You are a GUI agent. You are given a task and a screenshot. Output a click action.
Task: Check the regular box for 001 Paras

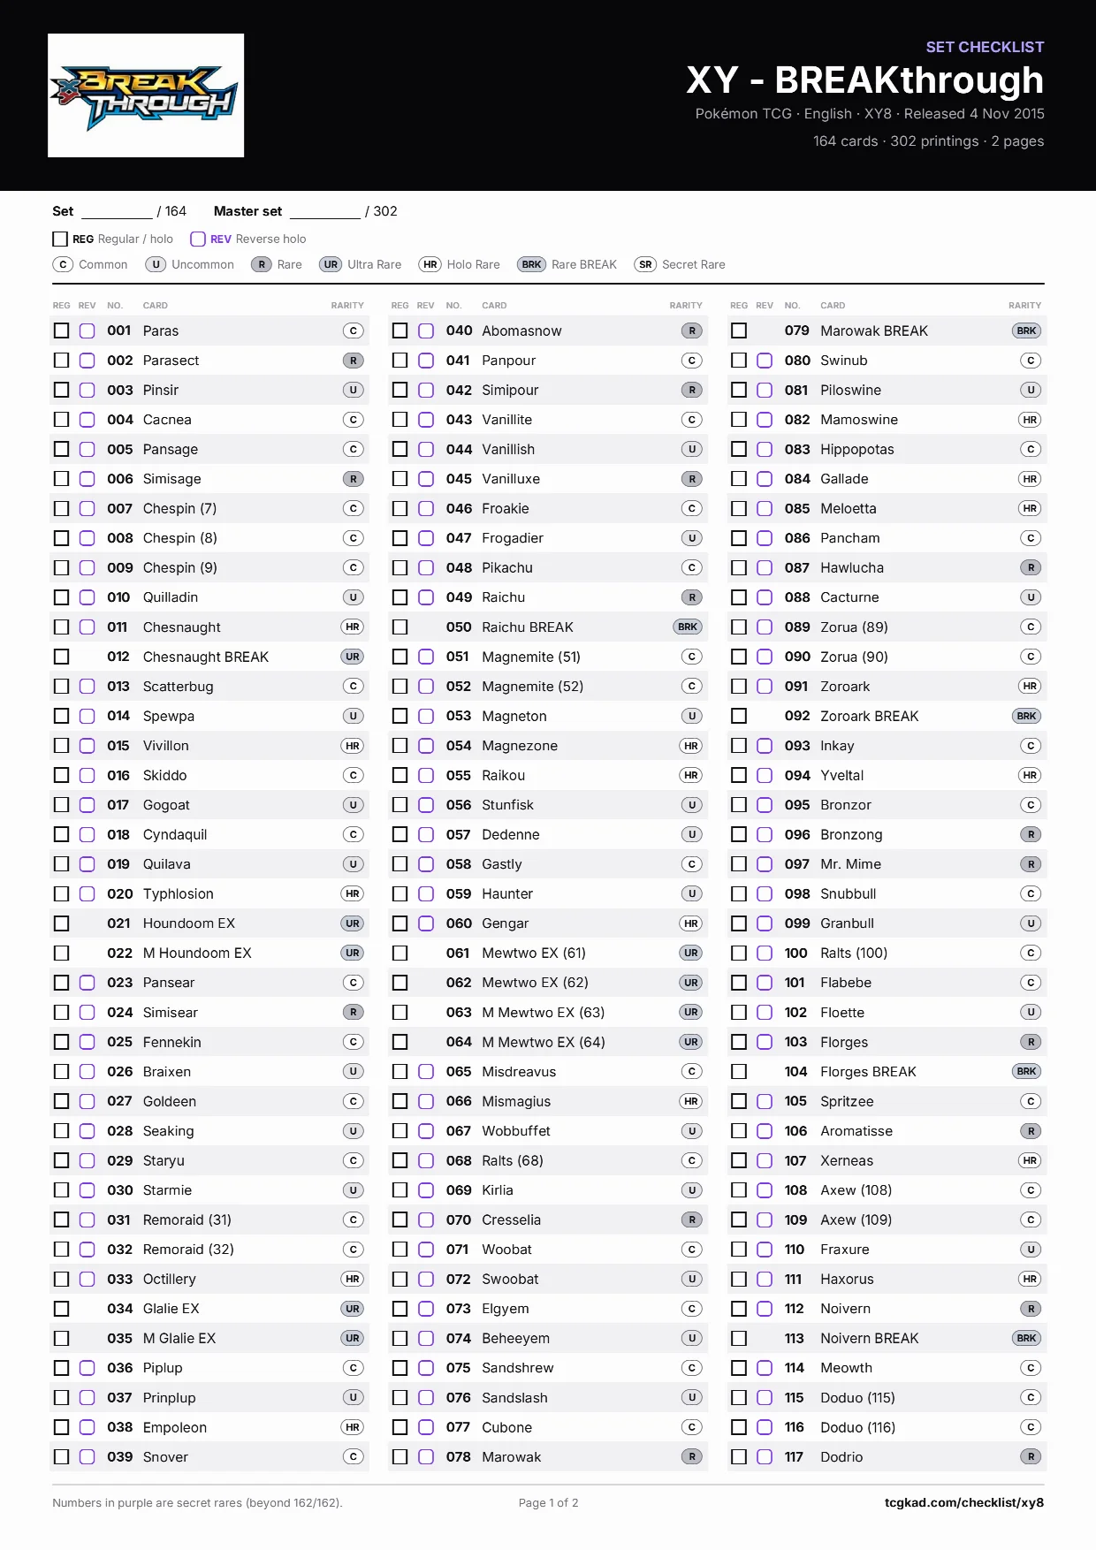coord(61,331)
